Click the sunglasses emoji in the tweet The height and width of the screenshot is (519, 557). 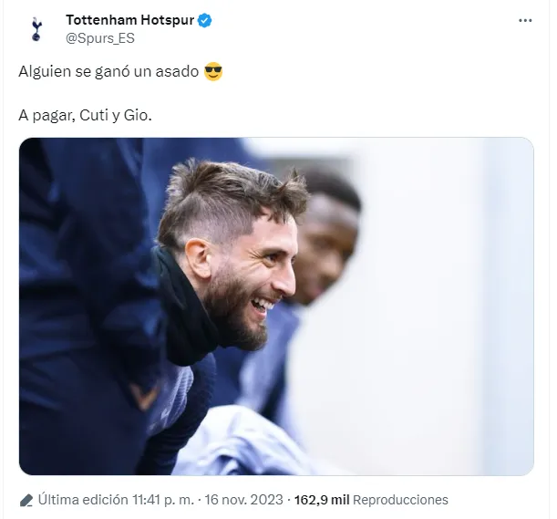(x=213, y=71)
